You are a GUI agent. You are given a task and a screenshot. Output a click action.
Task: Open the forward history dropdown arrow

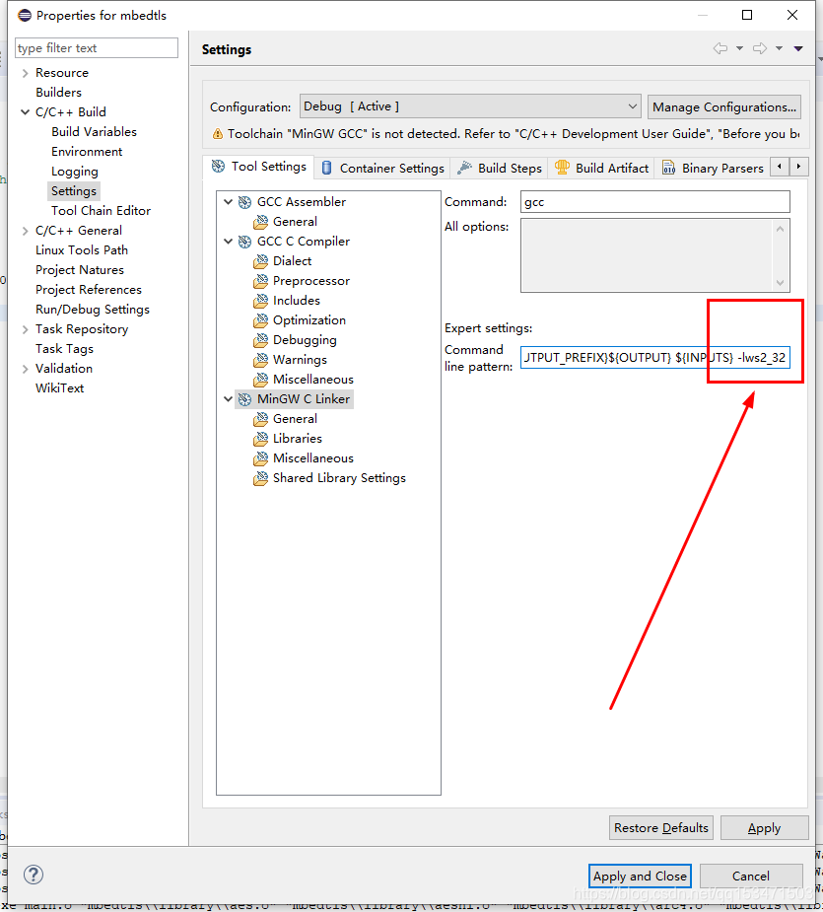pos(779,48)
